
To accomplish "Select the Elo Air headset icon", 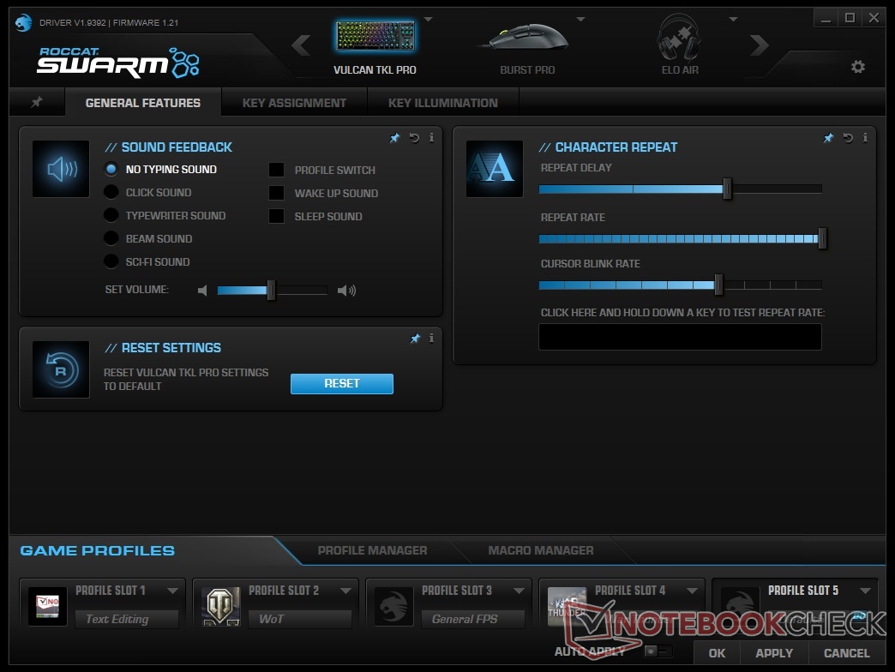I will [x=679, y=38].
